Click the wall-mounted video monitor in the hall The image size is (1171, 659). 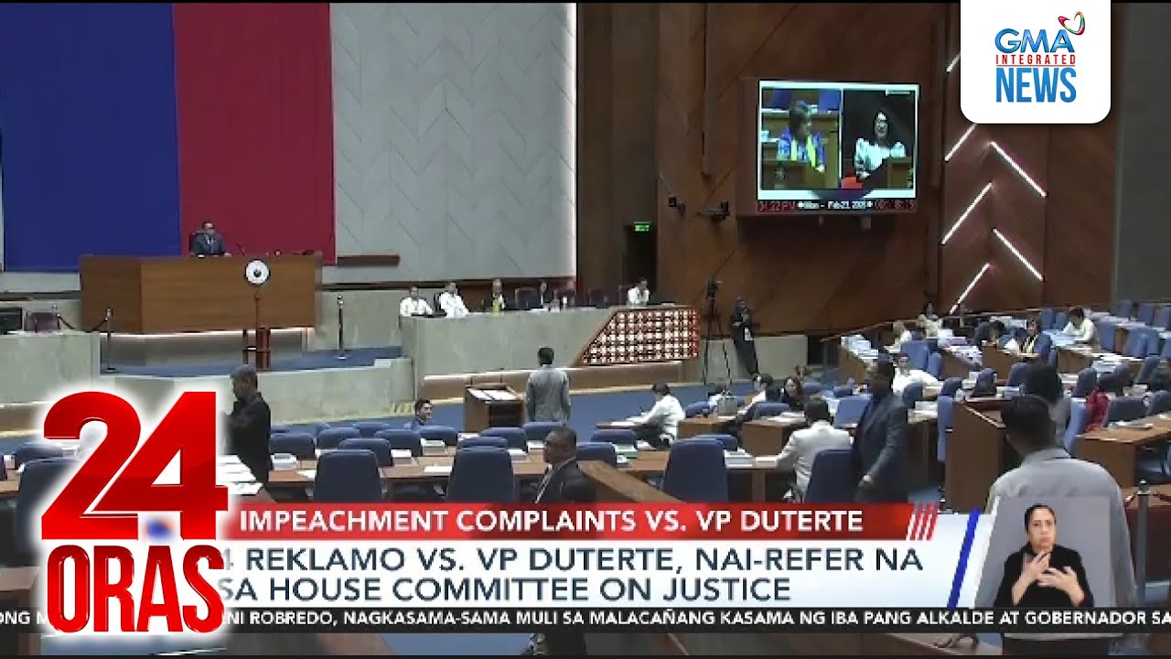coord(837,147)
